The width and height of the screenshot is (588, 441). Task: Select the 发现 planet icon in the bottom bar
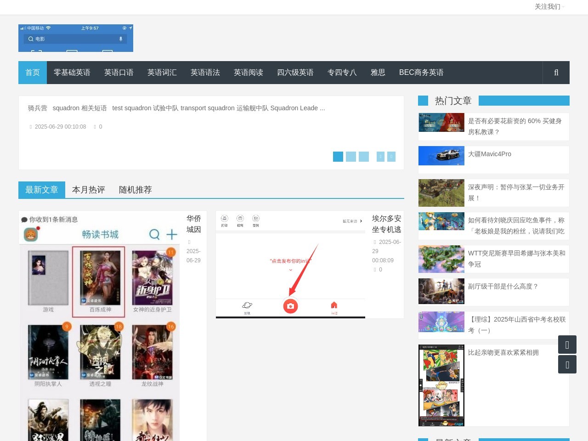(247, 305)
